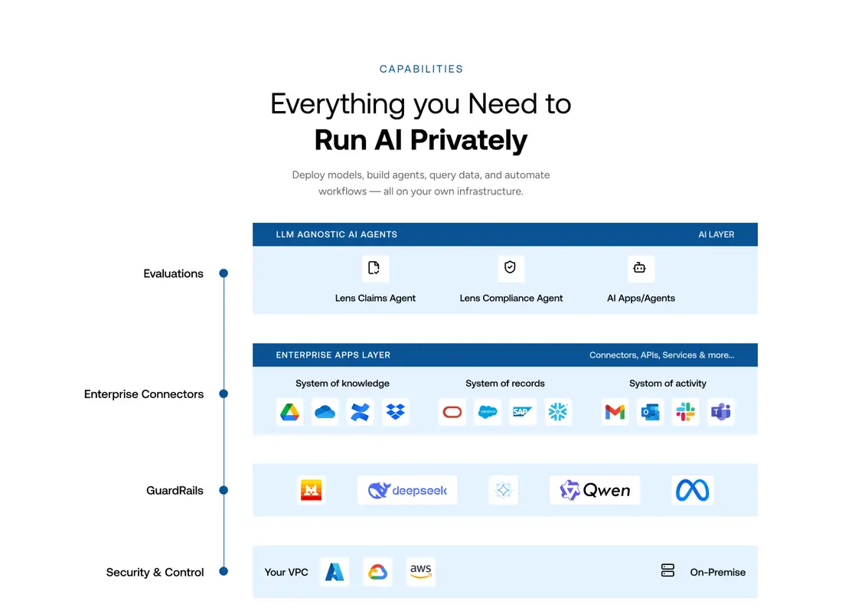842x614 pixels.
Task: Click the "ENTERPRISE APPS LAYER" header text
Action: [x=333, y=355]
